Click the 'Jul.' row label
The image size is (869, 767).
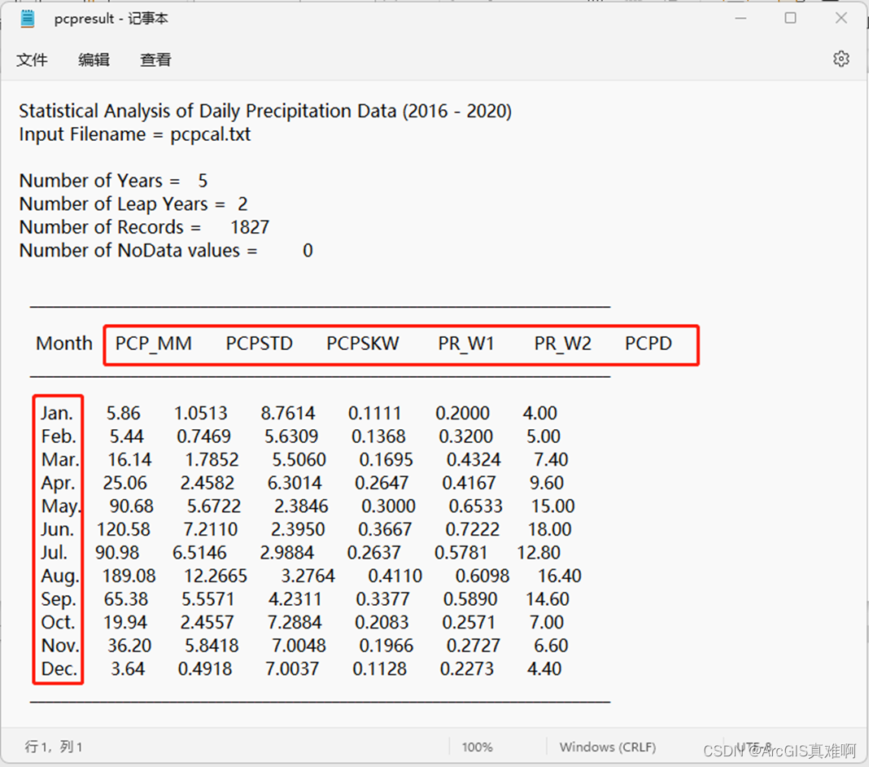pyautogui.click(x=54, y=553)
